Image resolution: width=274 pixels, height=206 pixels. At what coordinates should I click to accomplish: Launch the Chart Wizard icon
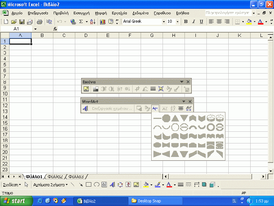click(103, 22)
